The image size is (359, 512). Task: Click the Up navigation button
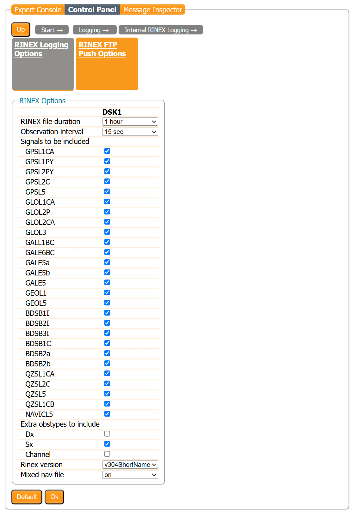21,30
